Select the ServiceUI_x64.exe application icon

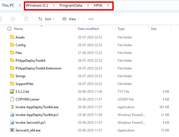(x=12, y=130)
